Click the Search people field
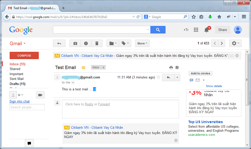 27,107
